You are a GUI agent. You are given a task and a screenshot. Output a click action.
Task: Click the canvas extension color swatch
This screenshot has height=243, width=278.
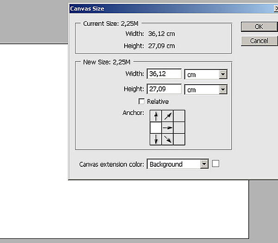pyautogui.click(x=215, y=164)
